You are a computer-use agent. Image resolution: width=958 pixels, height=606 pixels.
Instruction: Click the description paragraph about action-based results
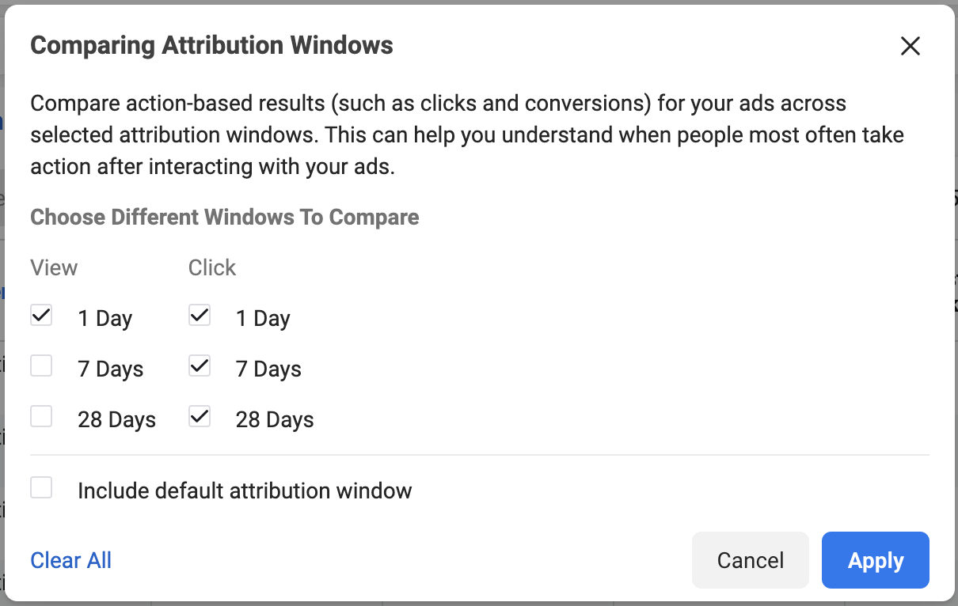click(x=467, y=135)
